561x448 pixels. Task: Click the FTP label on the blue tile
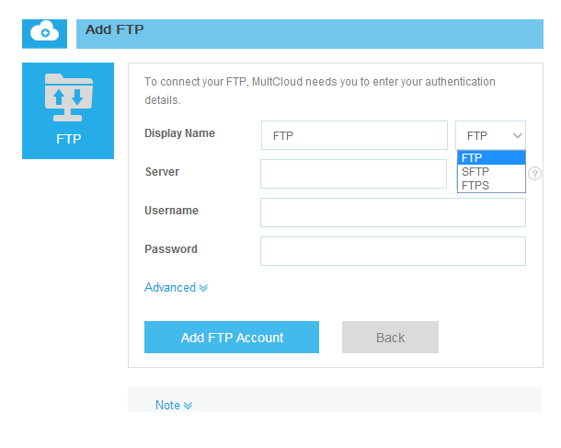point(68,140)
